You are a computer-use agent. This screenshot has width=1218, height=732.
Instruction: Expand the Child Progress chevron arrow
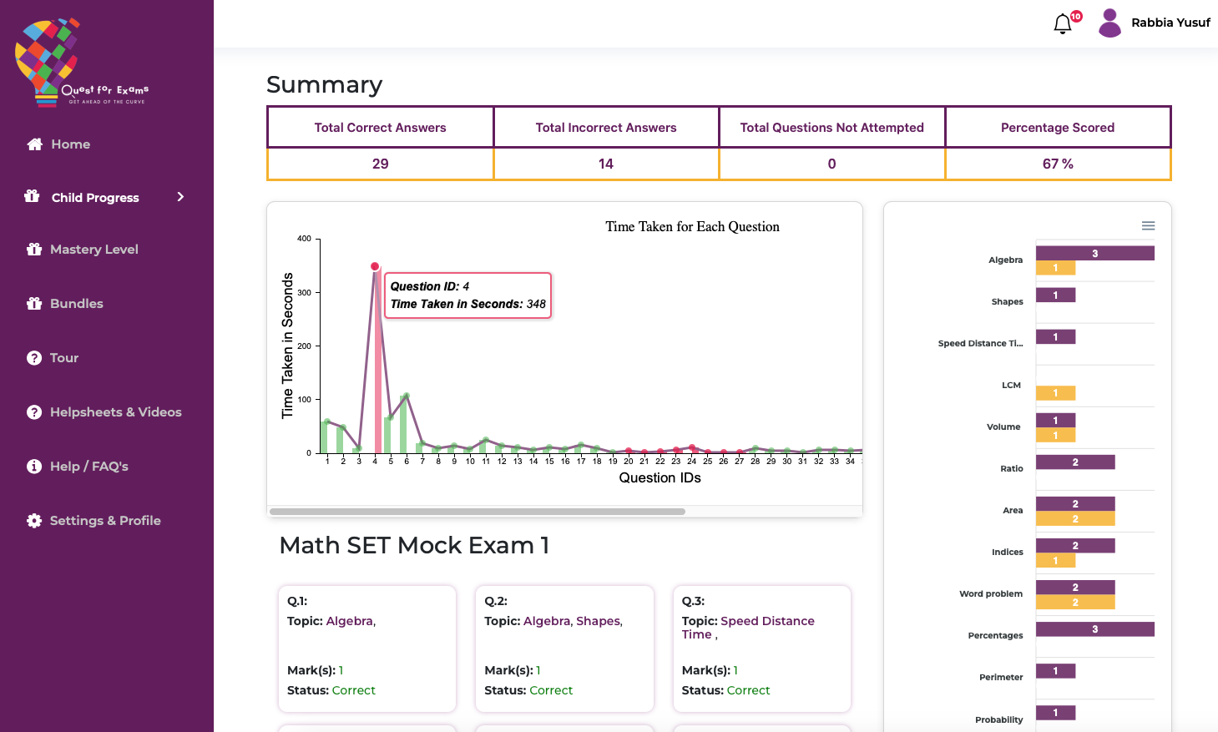[x=180, y=197]
